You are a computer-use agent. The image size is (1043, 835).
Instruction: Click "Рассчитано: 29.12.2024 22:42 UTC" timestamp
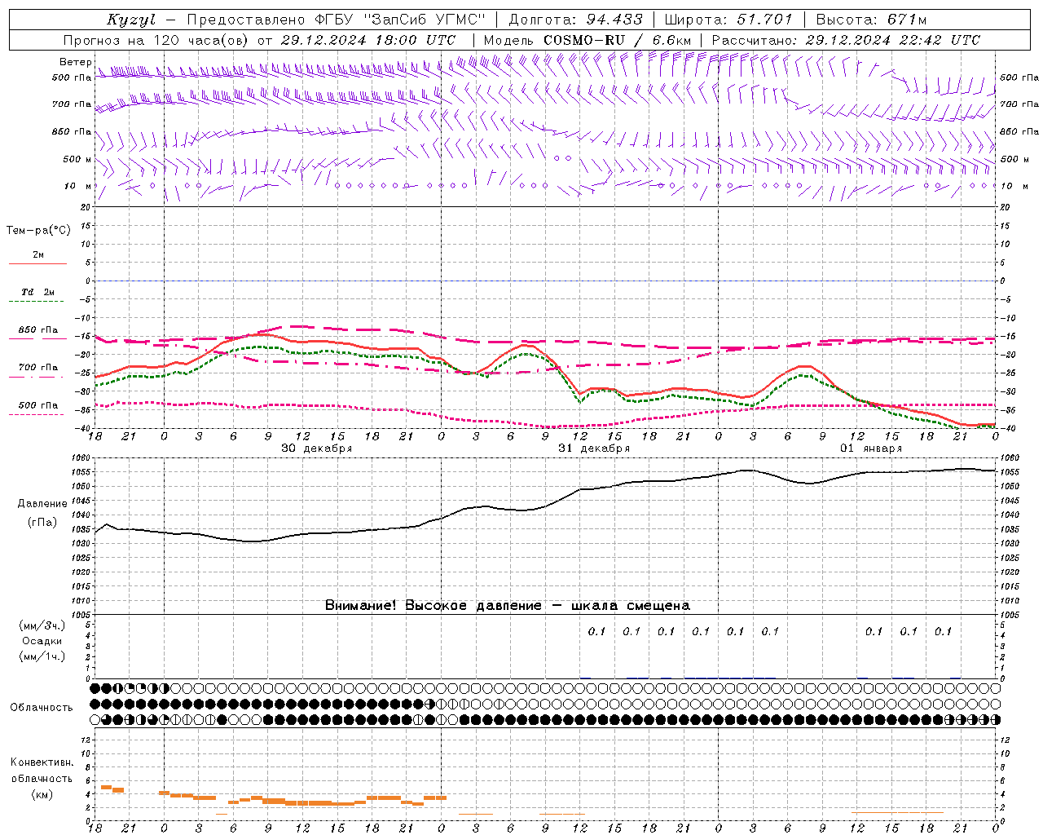(x=846, y=40)
